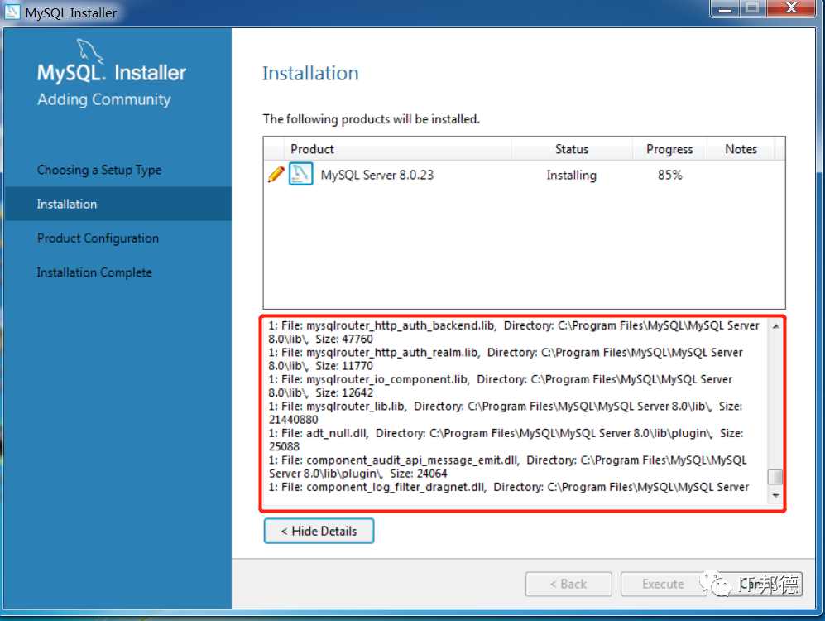
Task: Click the Hide Details button
Action: 319,531
